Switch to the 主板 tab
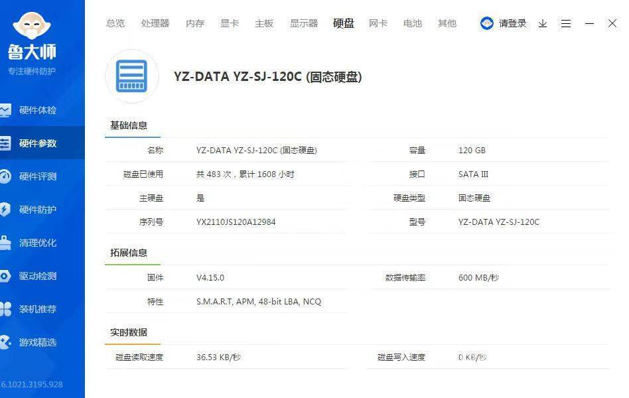 (264, 23)
